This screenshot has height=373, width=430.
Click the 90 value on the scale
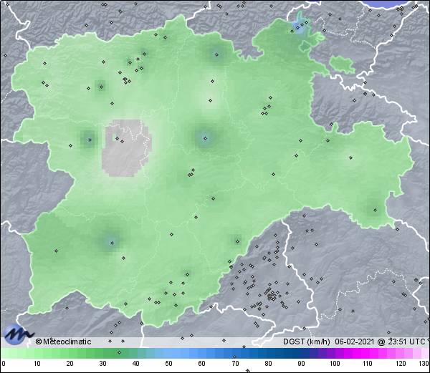pos(301,364)
